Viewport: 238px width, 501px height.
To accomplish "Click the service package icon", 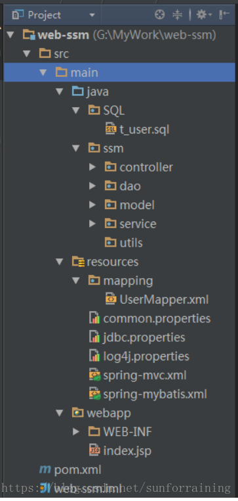I will tap(111, 224).
